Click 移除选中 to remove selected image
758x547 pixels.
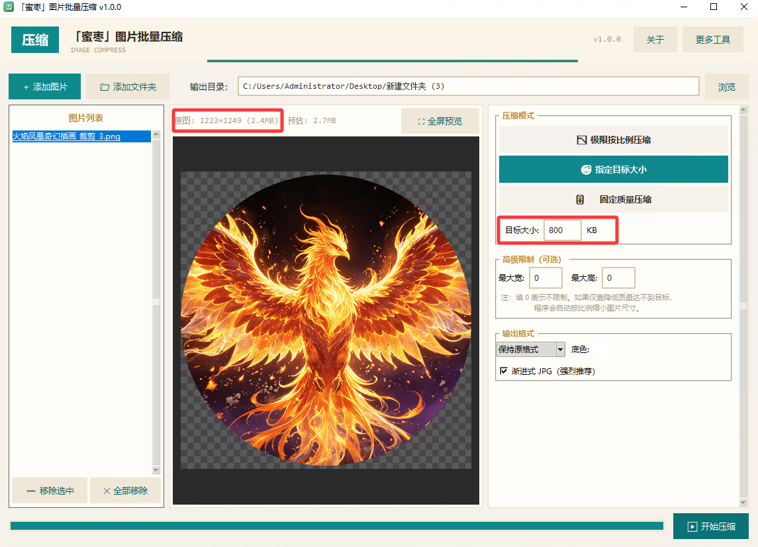[x=50, y=491]
